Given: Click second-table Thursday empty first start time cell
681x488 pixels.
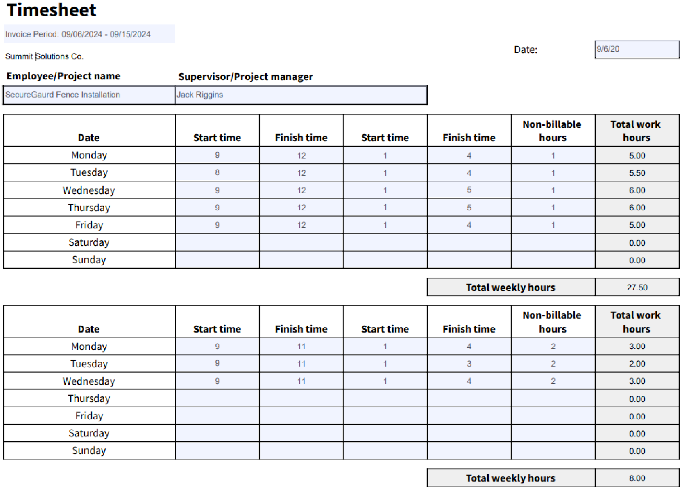Looking at the screenshot, I should (x=217, y=398).
